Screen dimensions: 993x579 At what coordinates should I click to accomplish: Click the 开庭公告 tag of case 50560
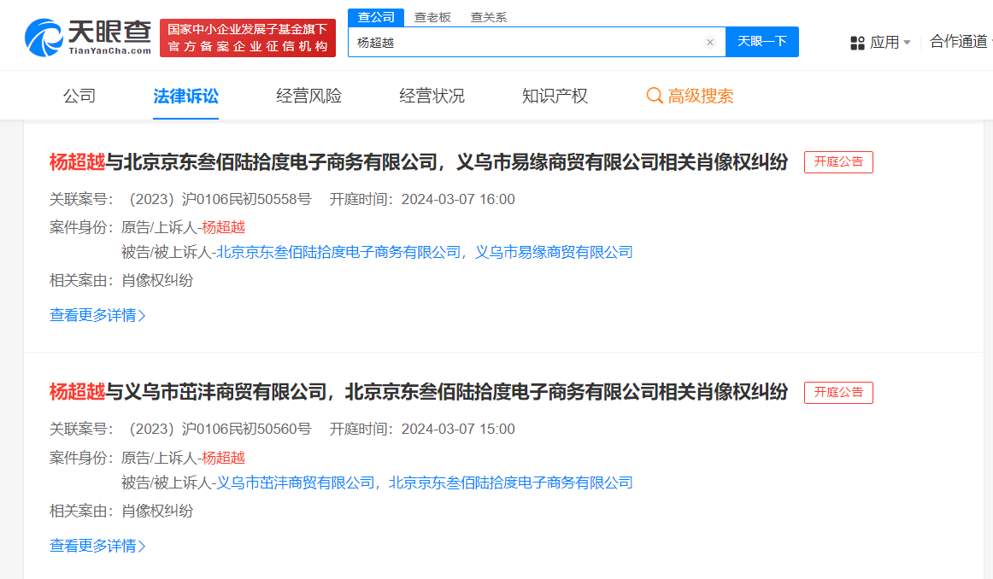click(838, 392)
